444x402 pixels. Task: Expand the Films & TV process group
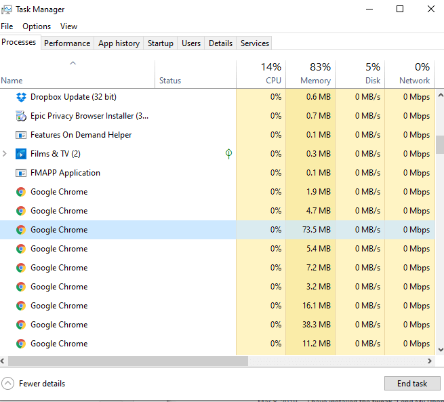click(x=5, y=154)
